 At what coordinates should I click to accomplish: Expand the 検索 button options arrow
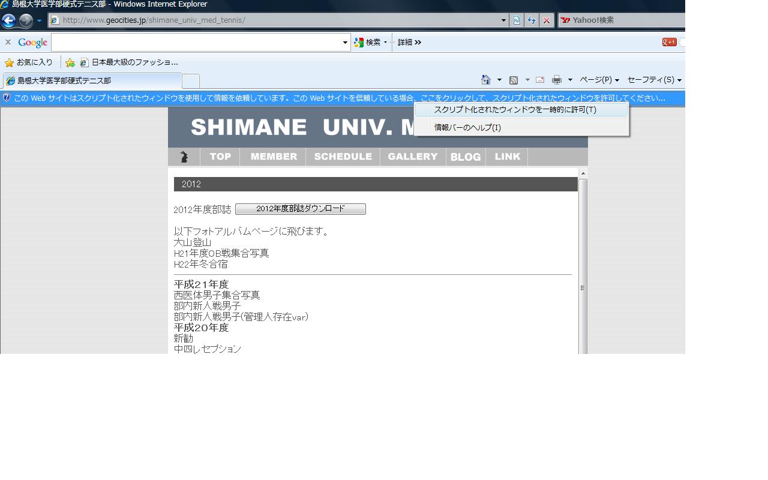coord(385,42)
